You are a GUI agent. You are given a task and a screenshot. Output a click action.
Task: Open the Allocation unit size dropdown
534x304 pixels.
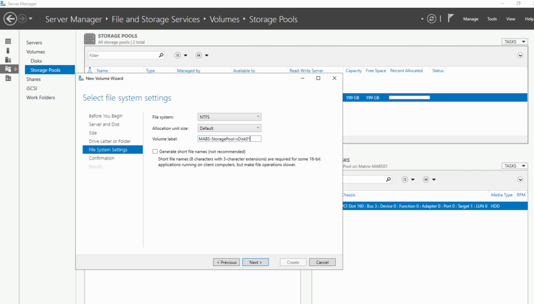point(229,128)
